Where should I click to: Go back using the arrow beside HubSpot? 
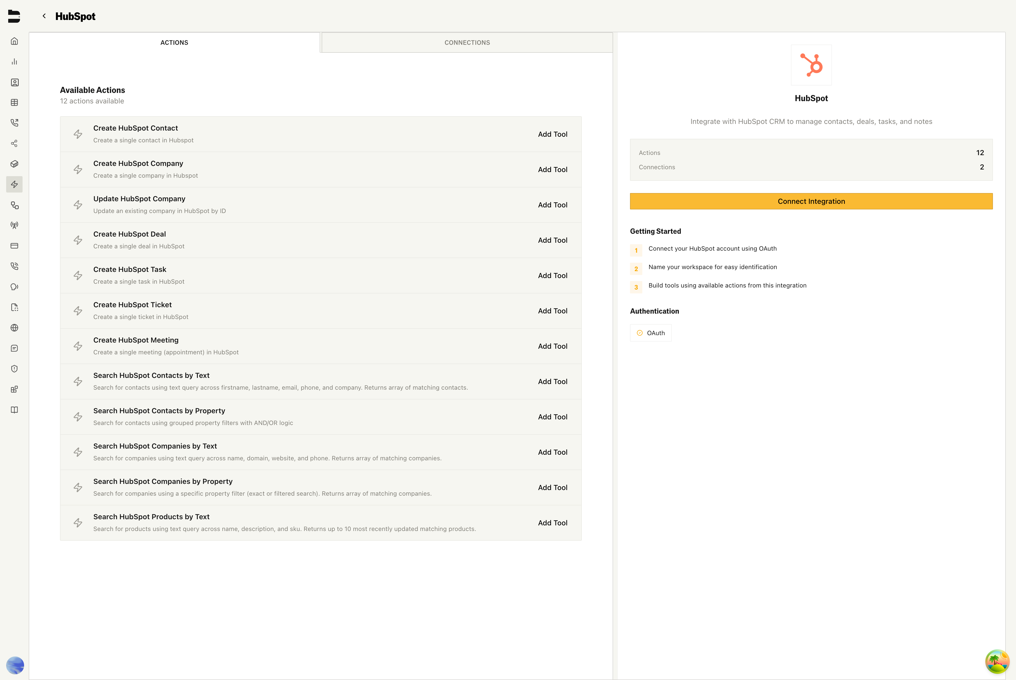tap(44, 16)
